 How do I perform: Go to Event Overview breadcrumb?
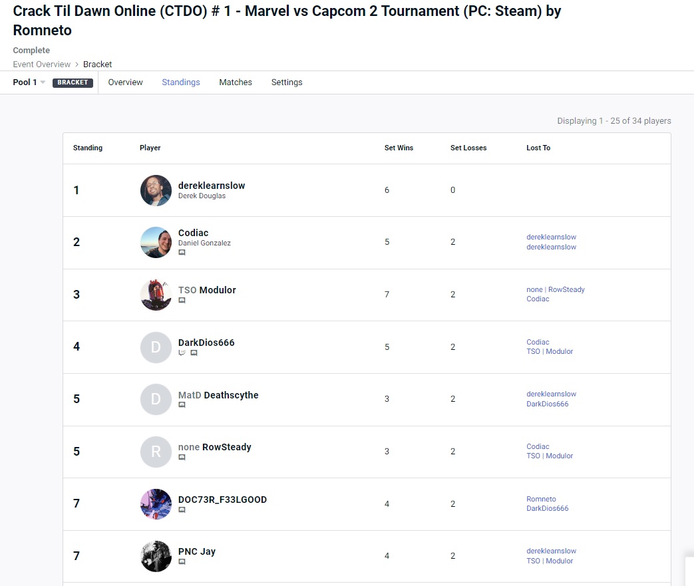point(42,64)
